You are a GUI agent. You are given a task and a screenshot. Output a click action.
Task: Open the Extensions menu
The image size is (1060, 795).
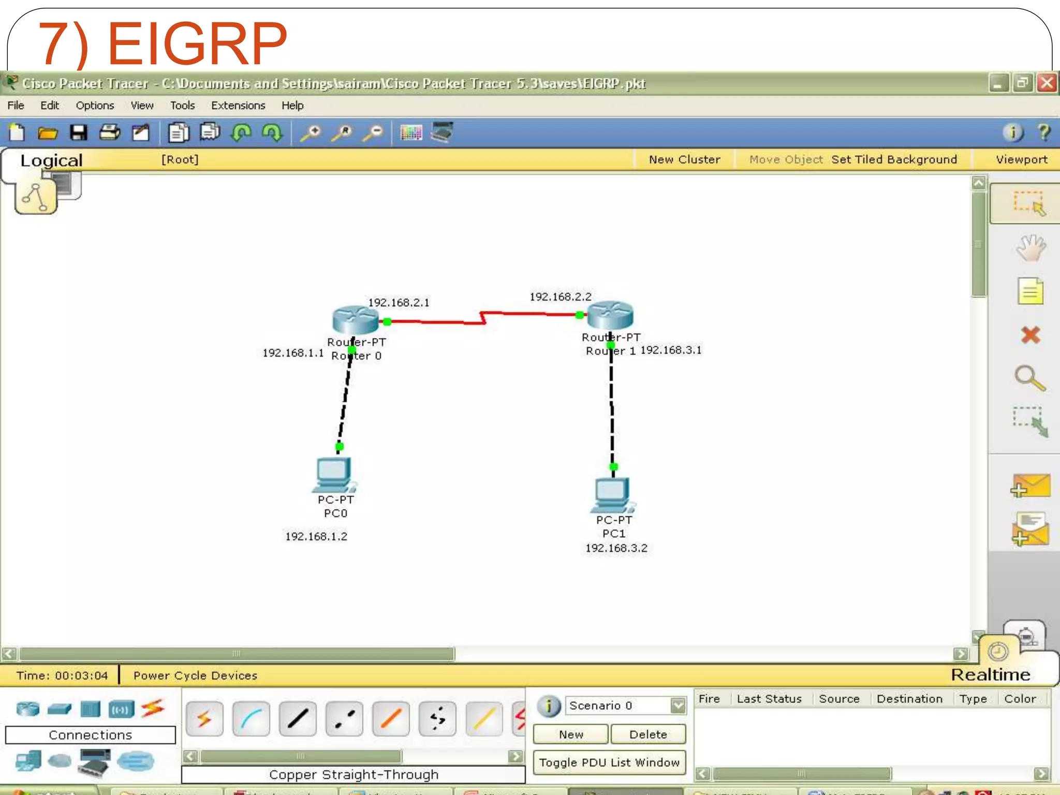(238, 106)
